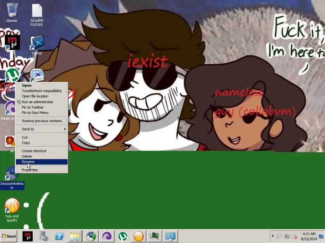Switch to BitTorrent in the taskbar

click(107, 236)
